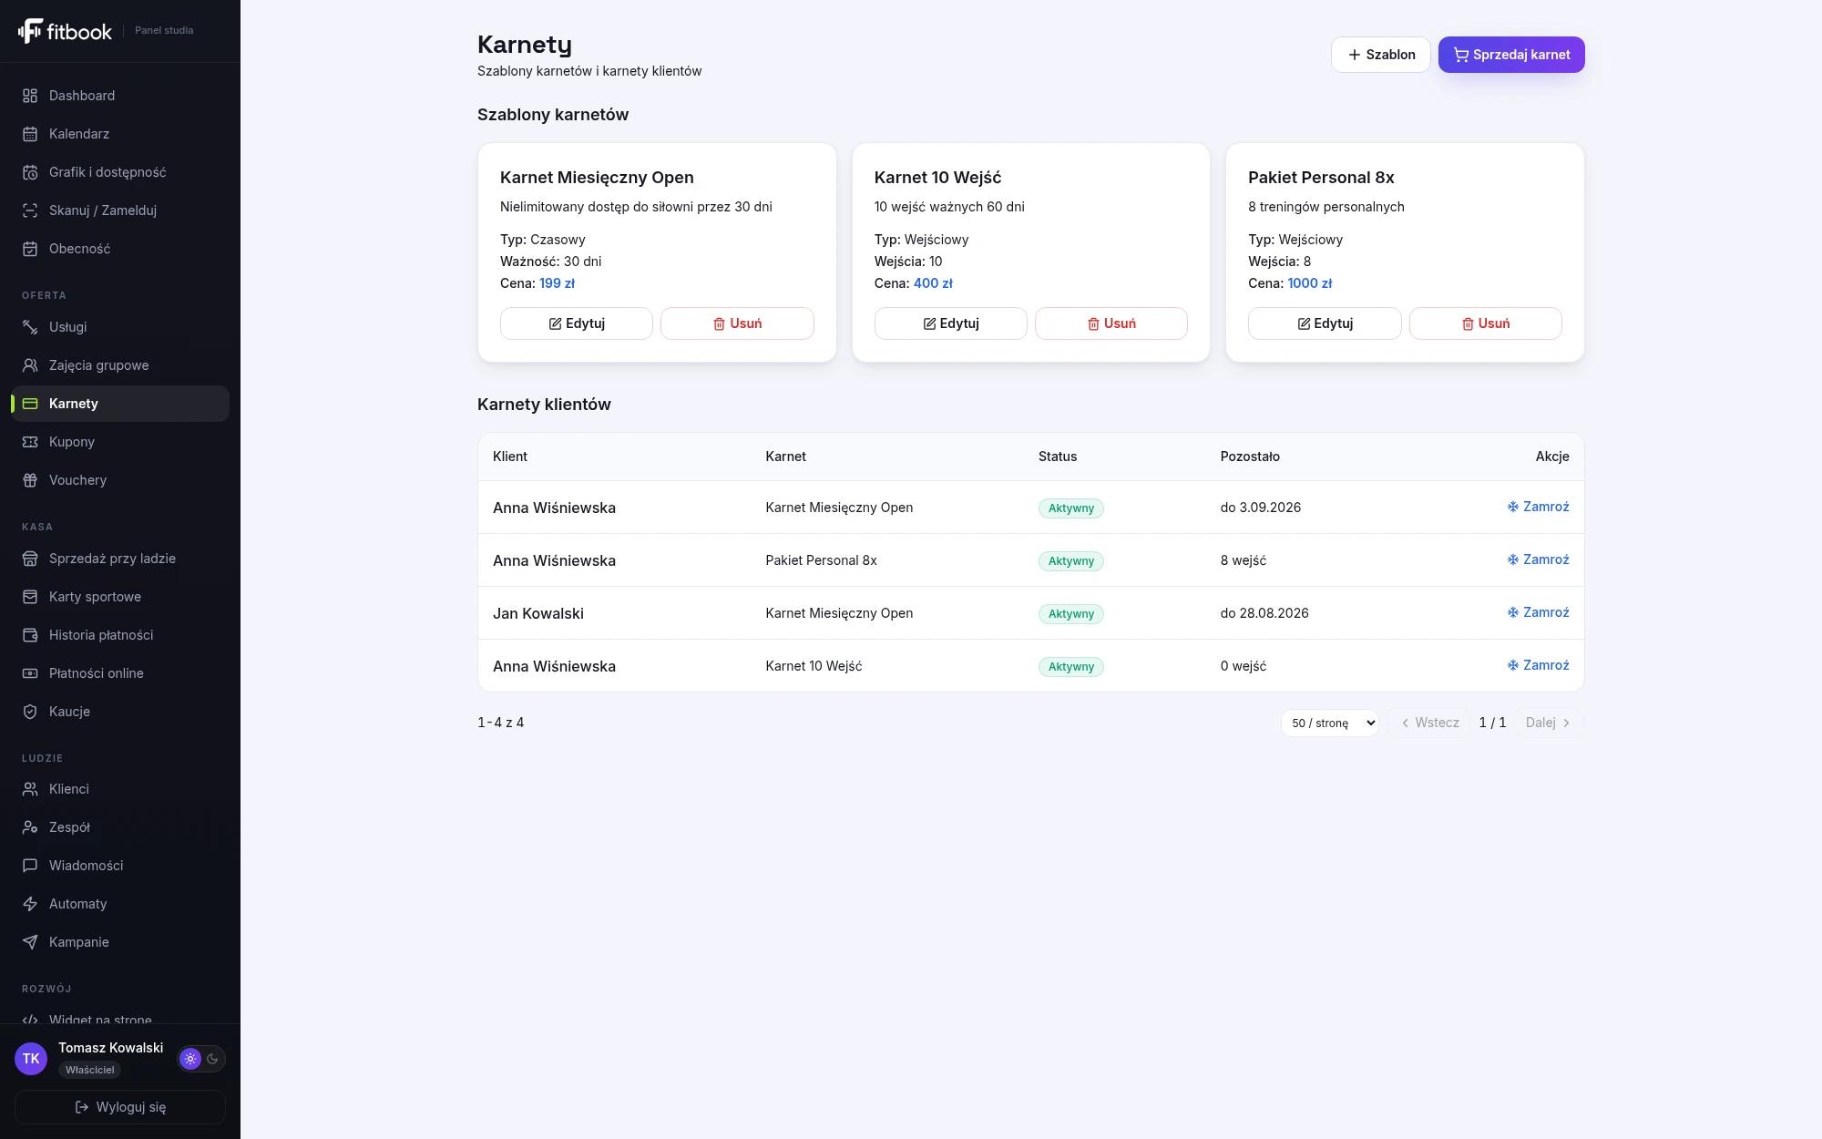Click the Wyloguj się logout button
Viewport: 1822px width, 1139px height.
pos(120,1107)
